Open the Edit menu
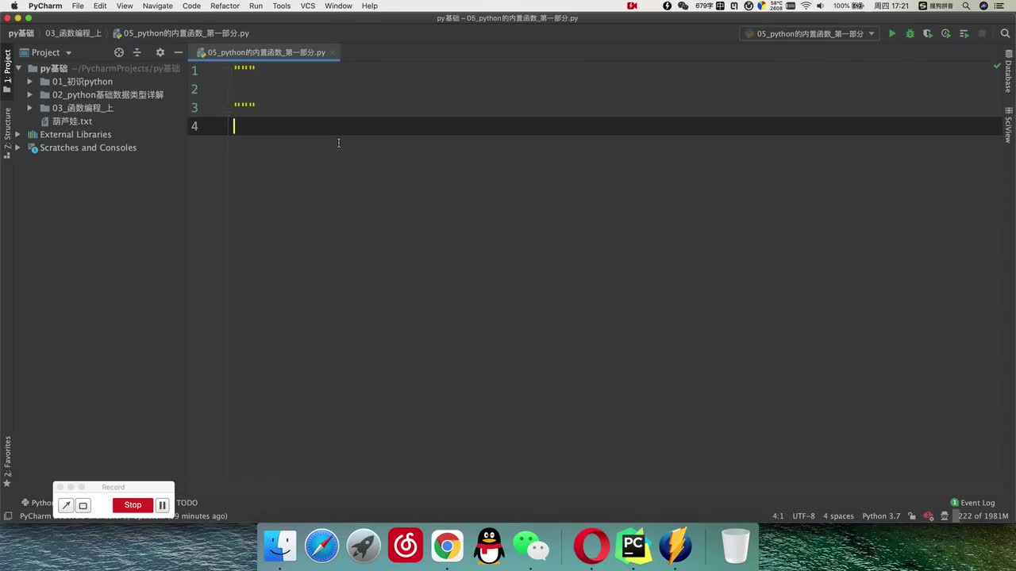 tap(100, 6)
